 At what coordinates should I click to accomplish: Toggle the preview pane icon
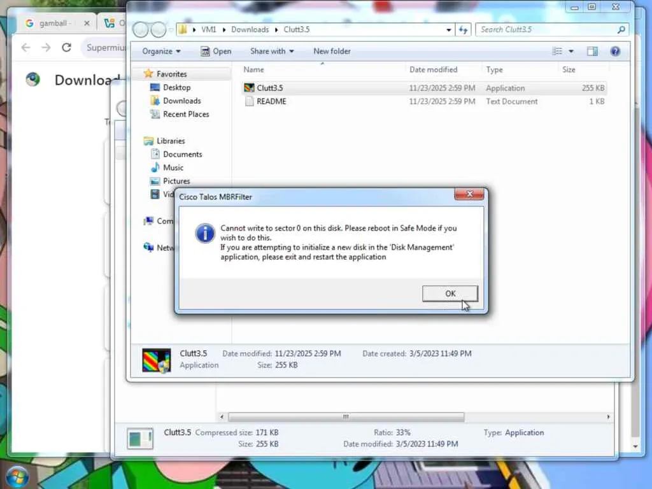tap(592, 51)
